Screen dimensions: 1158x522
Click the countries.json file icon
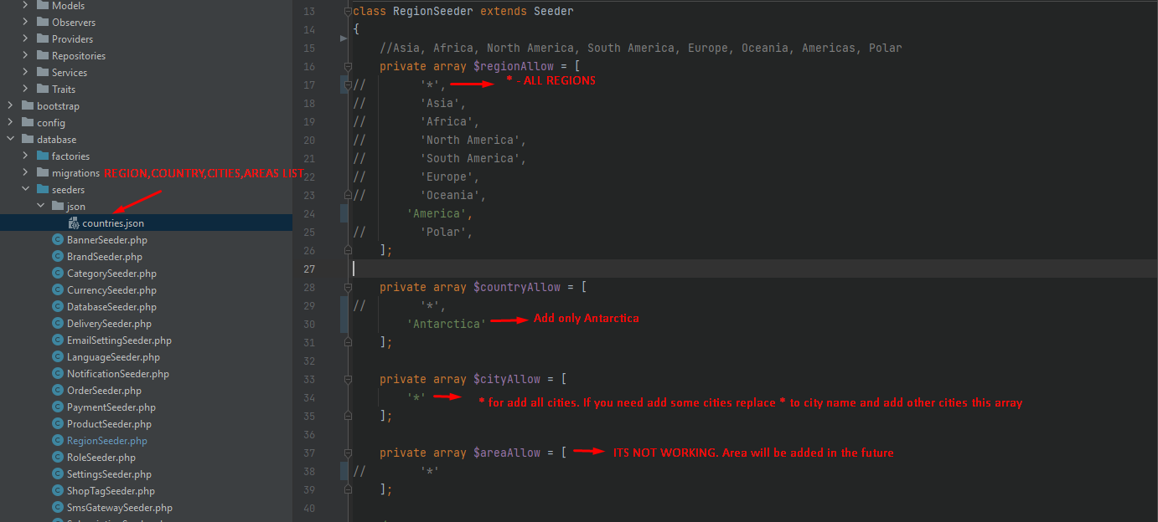pos(73,223)
